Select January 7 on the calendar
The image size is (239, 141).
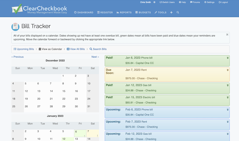tap(93, 133)
